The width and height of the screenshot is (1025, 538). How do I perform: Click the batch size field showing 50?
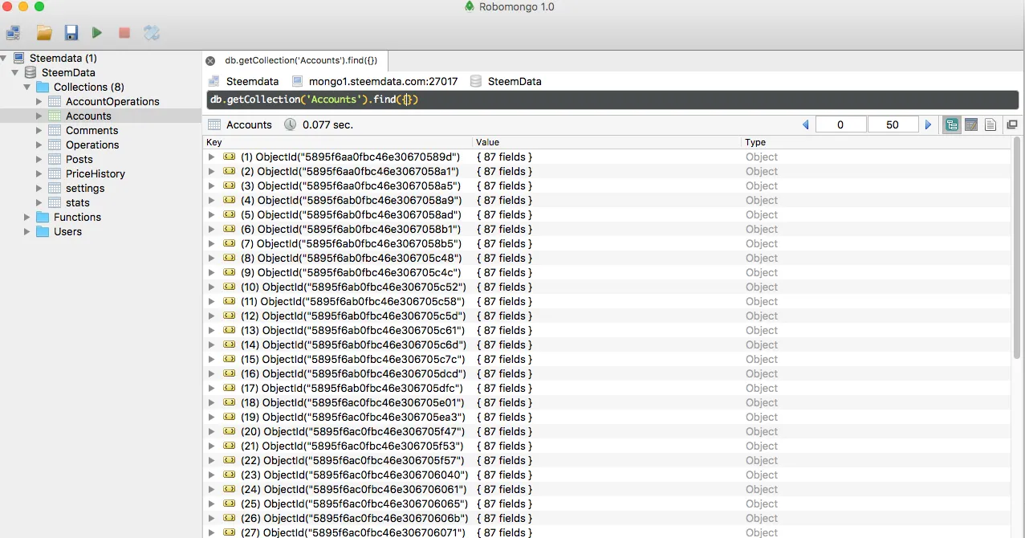point(893,125)
